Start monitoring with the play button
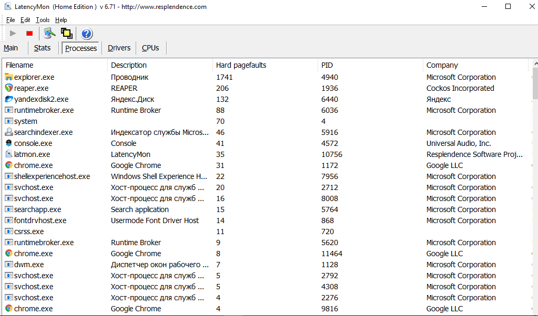The width and height of the screenshot is (538, 316). (x=13, y=33)
